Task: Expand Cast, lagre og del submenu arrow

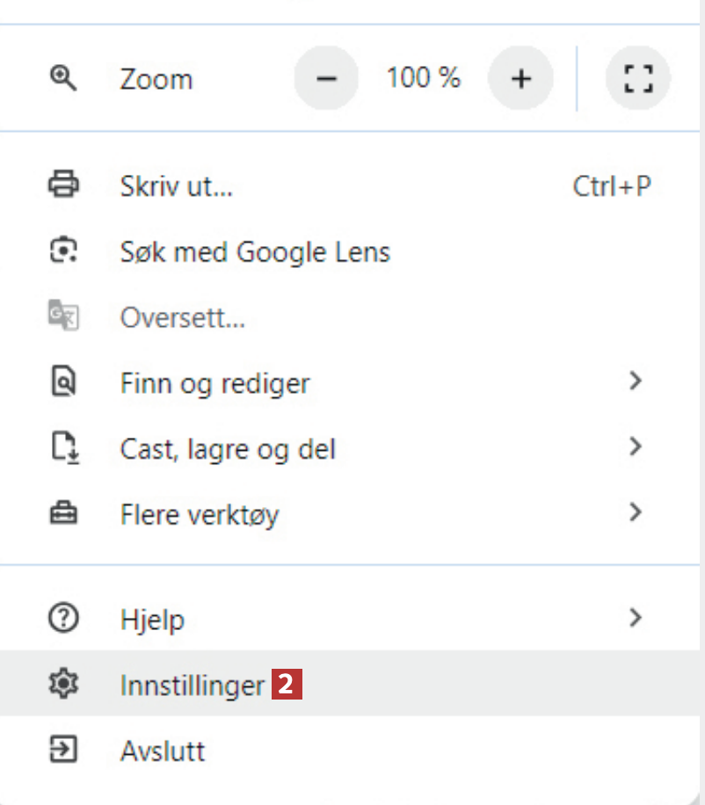Action: click(636, 447)
